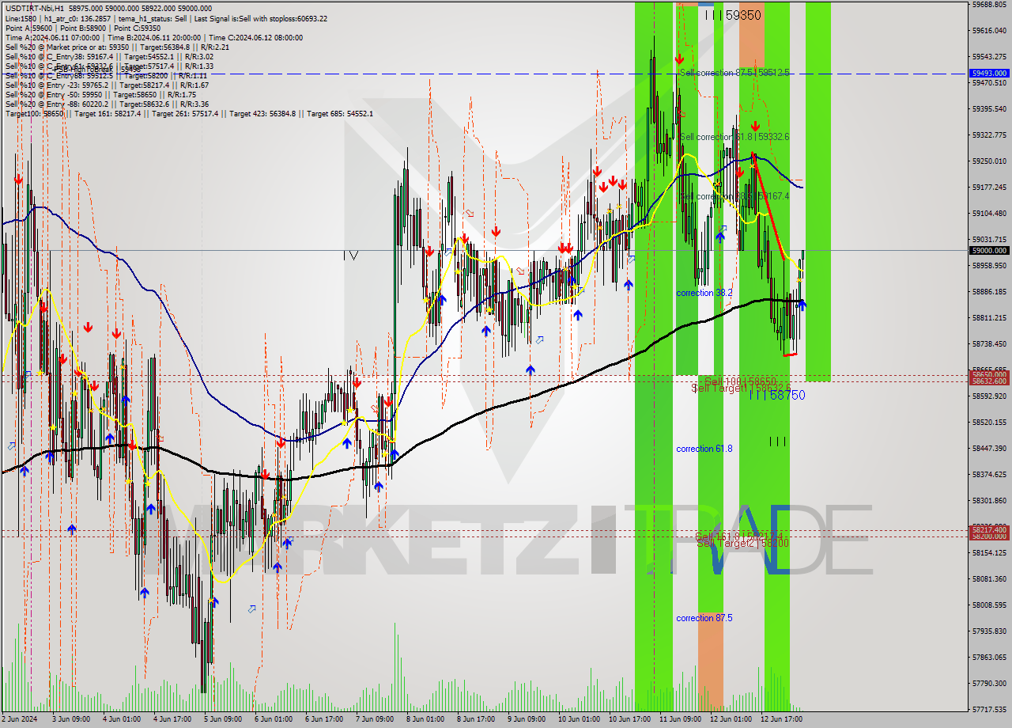Click the 'Sell Target1 | 58632.6' label
Screen dimensions: 1012x728
pyautogui.click(x=742, y=388)
